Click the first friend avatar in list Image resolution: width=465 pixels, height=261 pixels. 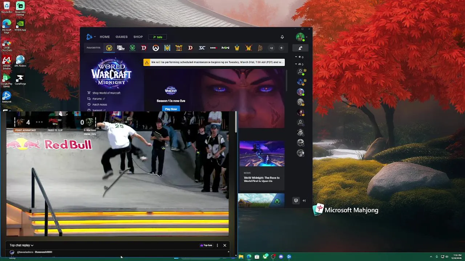[x=300, y=72]
